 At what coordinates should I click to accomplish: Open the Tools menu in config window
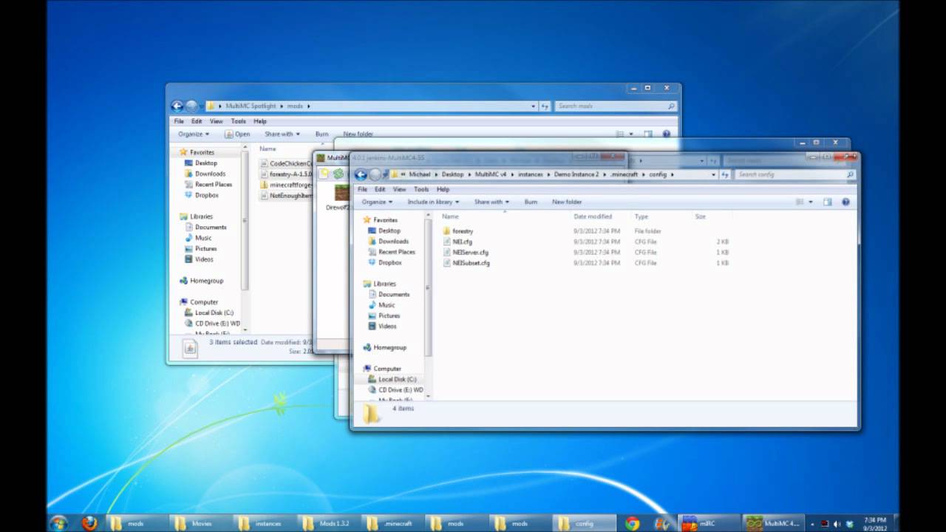pyautogui.click(x=421, y=189)
